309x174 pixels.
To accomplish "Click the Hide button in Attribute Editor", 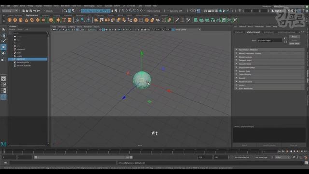I will tap(297, 44).
